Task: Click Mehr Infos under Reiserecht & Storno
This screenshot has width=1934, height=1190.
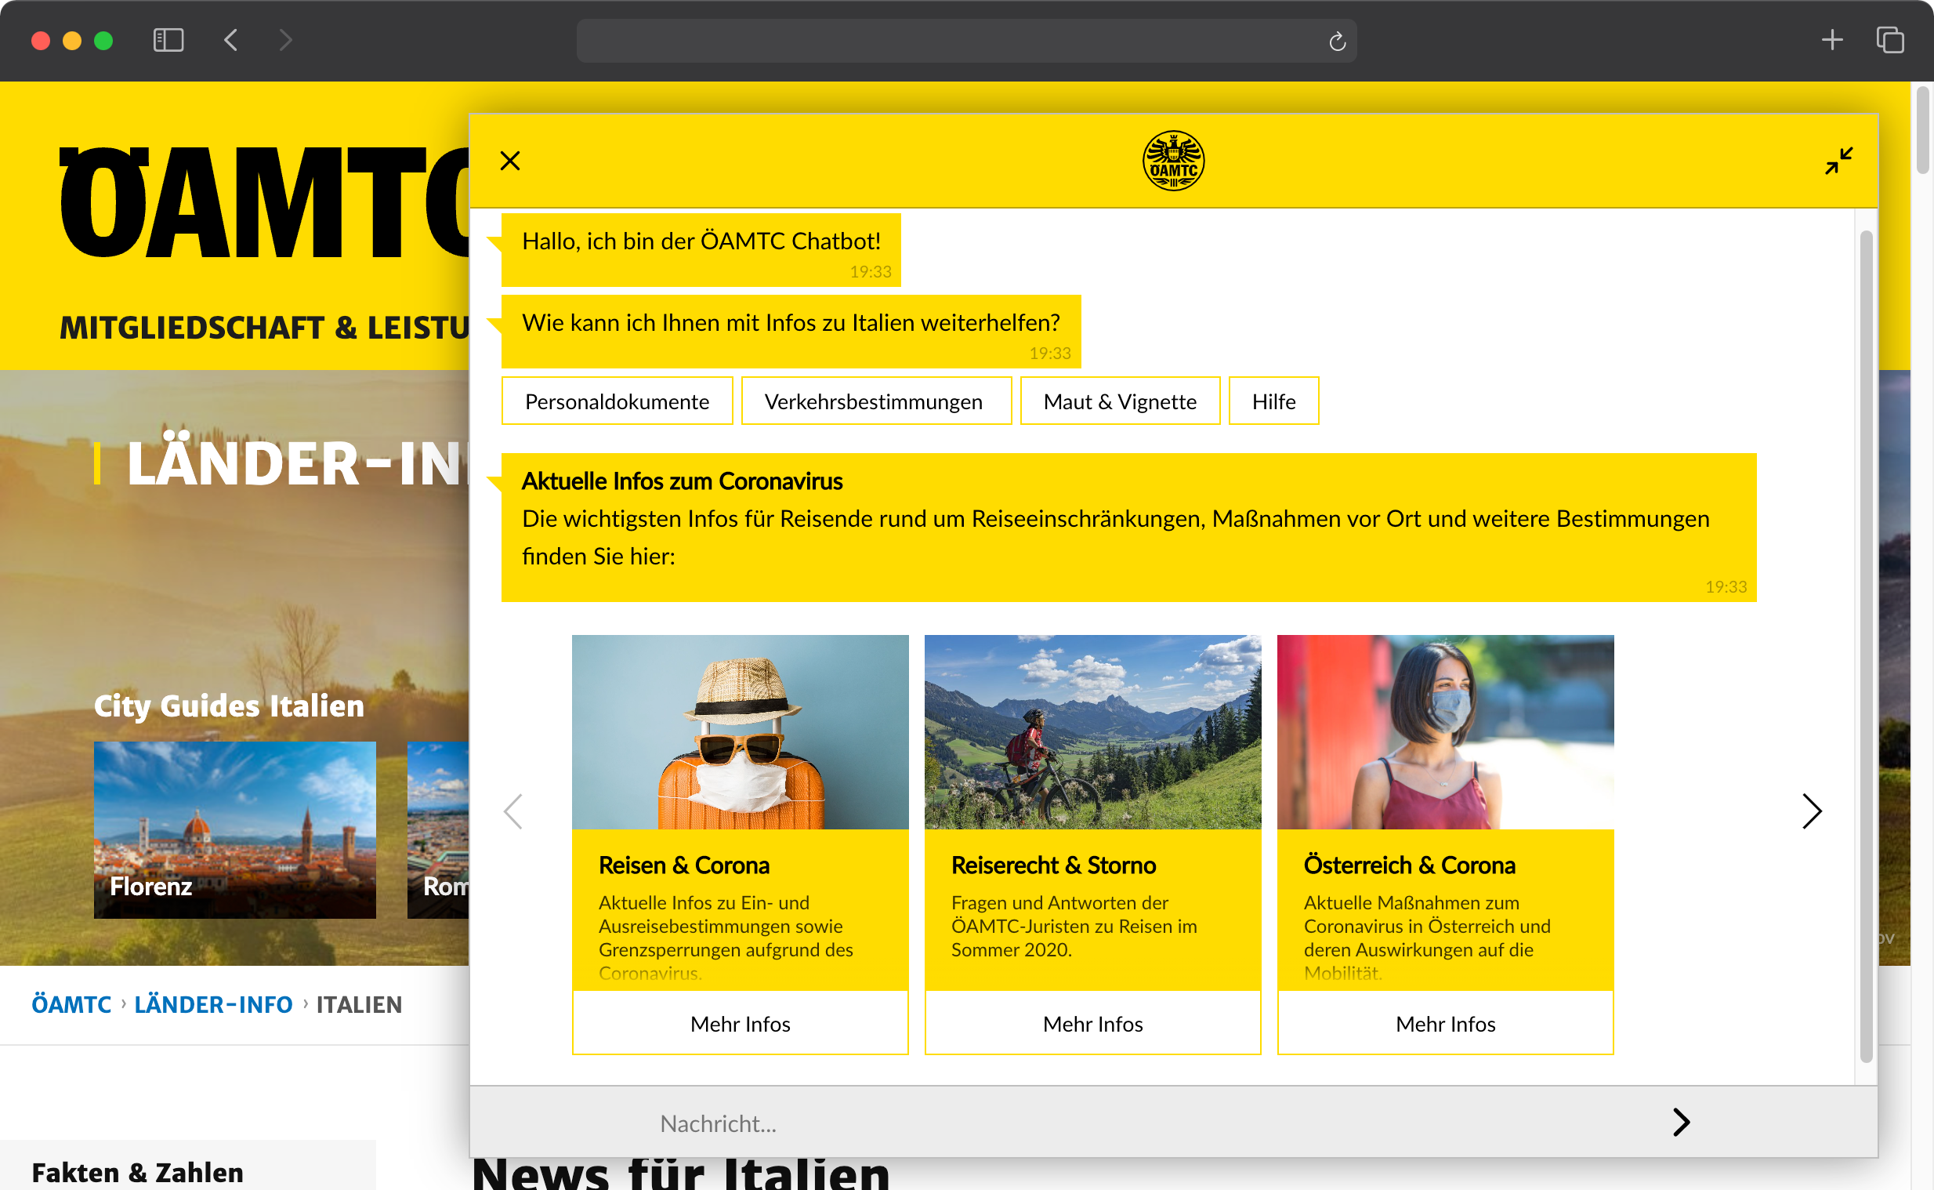Action: point(1092,1023)
